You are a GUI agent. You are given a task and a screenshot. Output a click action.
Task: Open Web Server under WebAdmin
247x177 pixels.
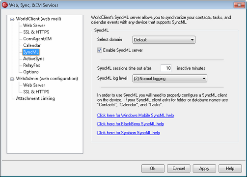coord(34,85)
